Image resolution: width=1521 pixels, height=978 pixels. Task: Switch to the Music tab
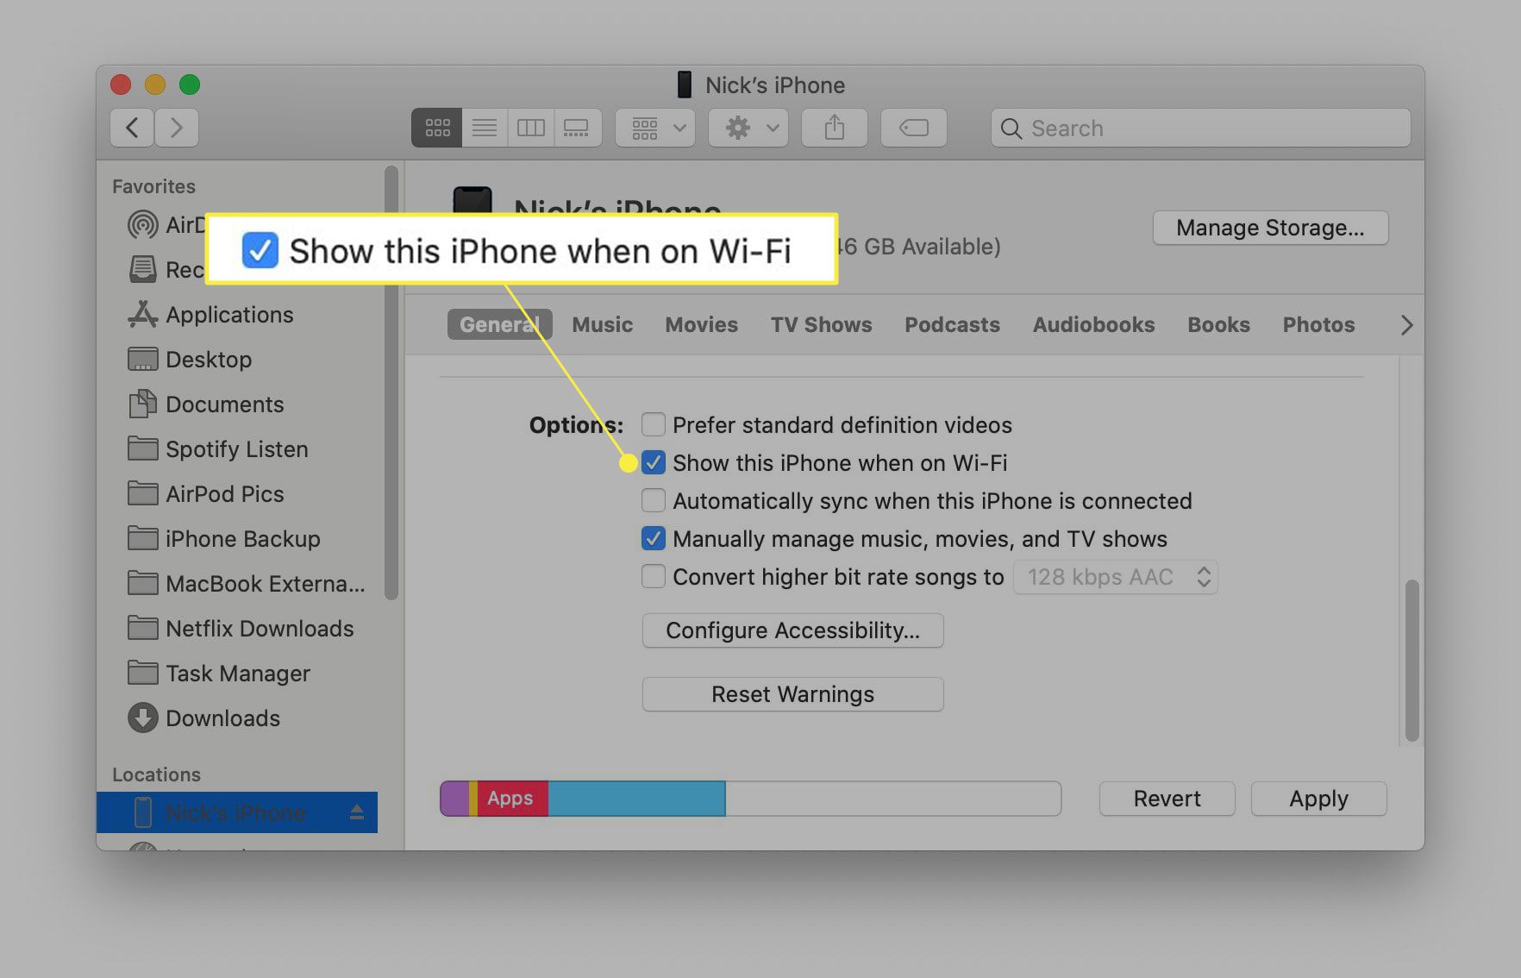coord(602,324)
